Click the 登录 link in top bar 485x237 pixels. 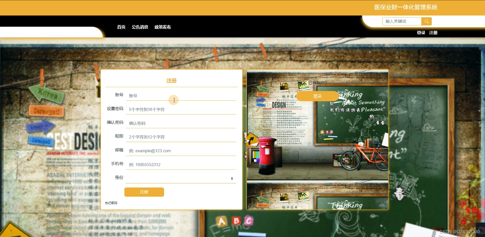click(x=421, y=33)
